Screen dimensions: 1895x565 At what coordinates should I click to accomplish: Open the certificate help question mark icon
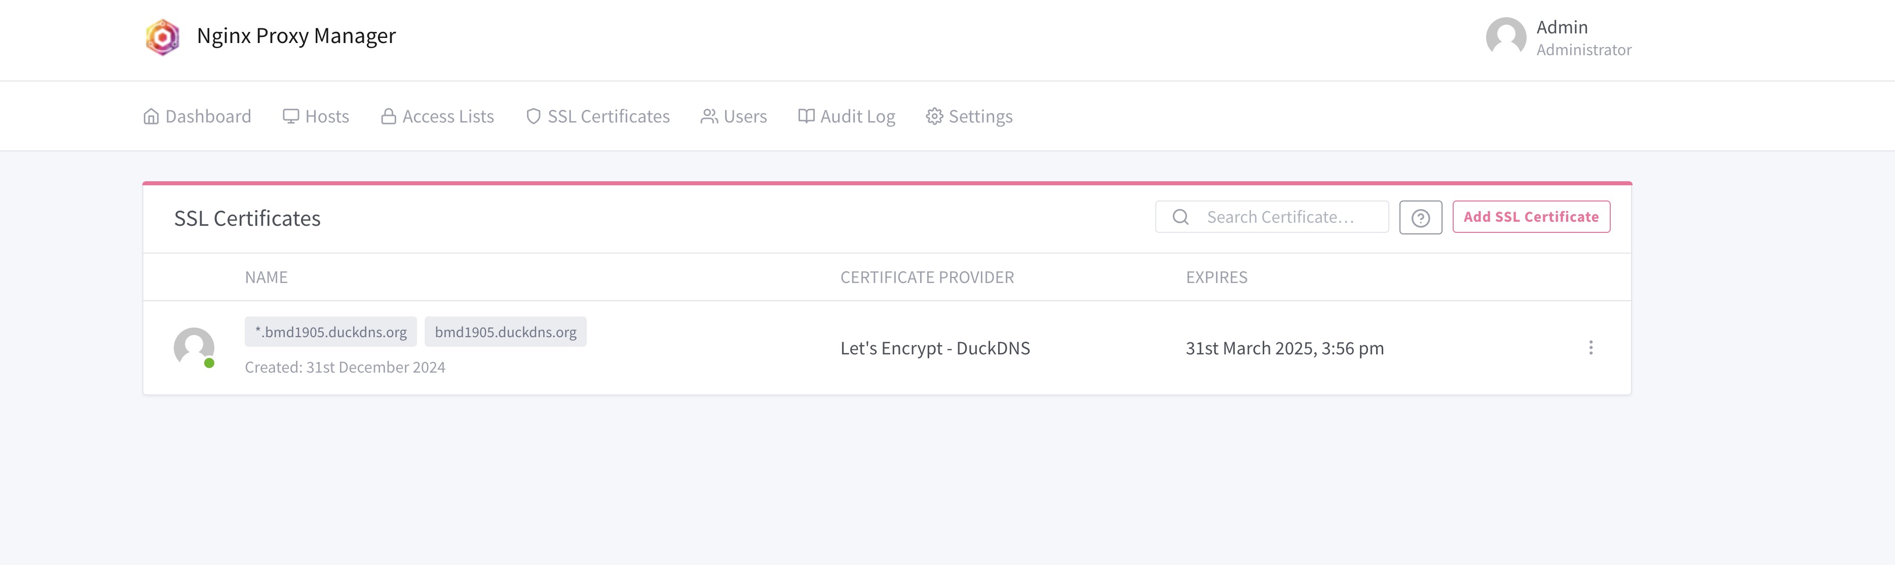pos(1420,217)
